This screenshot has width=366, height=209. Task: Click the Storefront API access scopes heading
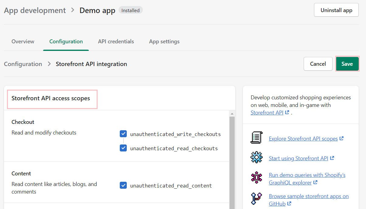coord(51,98)
